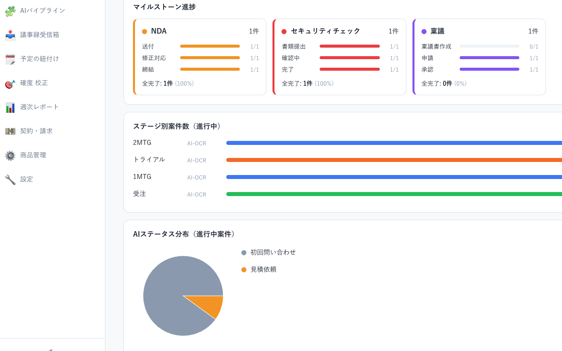Click the AI-OCR tag in 2MTG row
This screenshot has height=351, width=562.
pos(197,143)
